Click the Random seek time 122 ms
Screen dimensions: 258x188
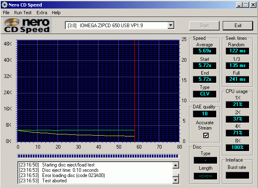(237, 51)
